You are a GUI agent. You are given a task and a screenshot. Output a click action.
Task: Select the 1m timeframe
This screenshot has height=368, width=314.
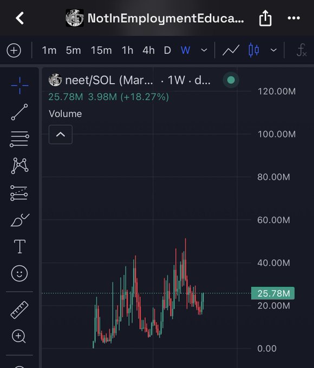click(49, 50)
